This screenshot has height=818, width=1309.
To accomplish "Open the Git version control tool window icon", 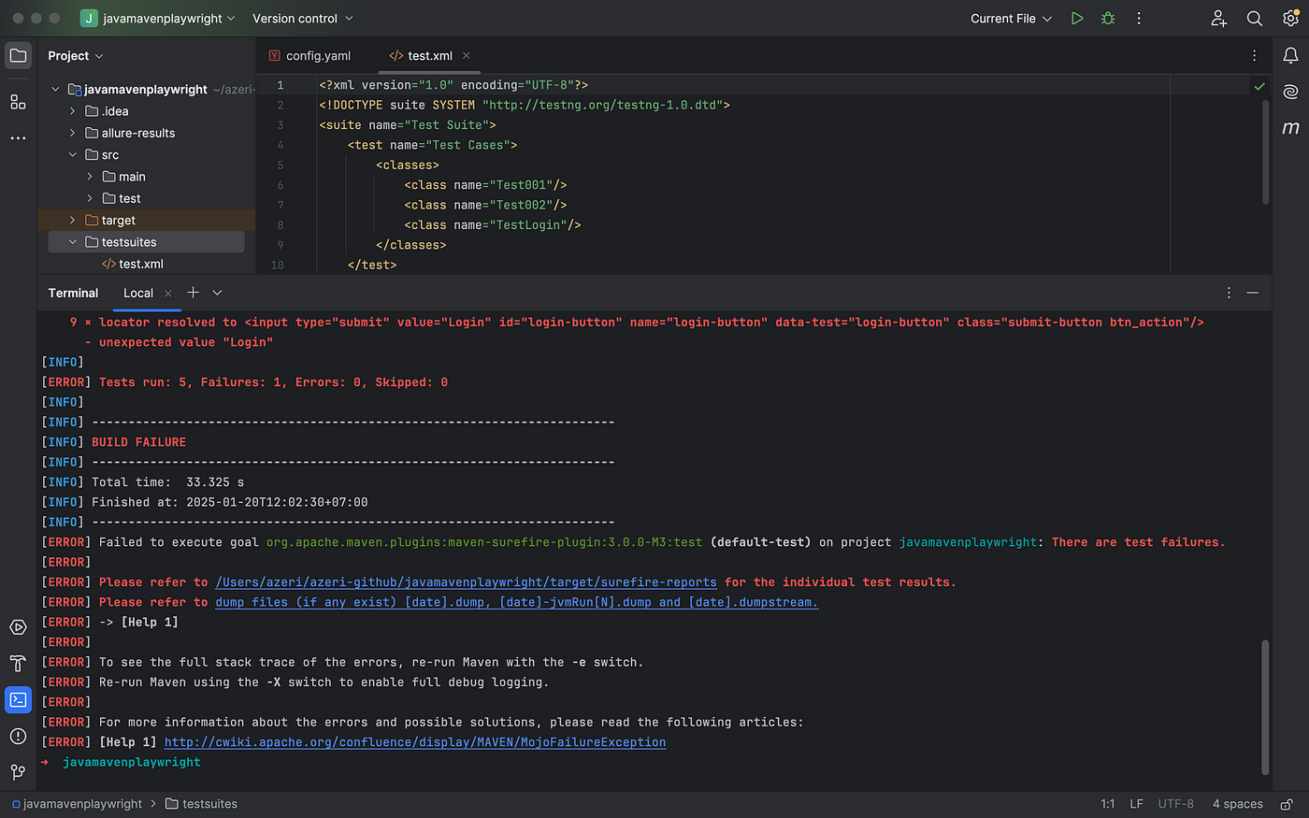I will (x=18, y=772).
